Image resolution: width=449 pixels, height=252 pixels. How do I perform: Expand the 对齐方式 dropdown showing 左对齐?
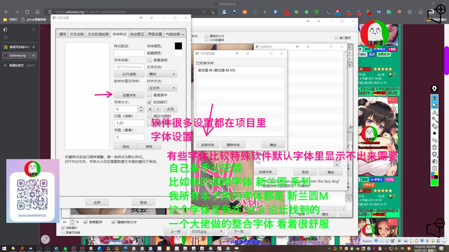coord(162,88)
